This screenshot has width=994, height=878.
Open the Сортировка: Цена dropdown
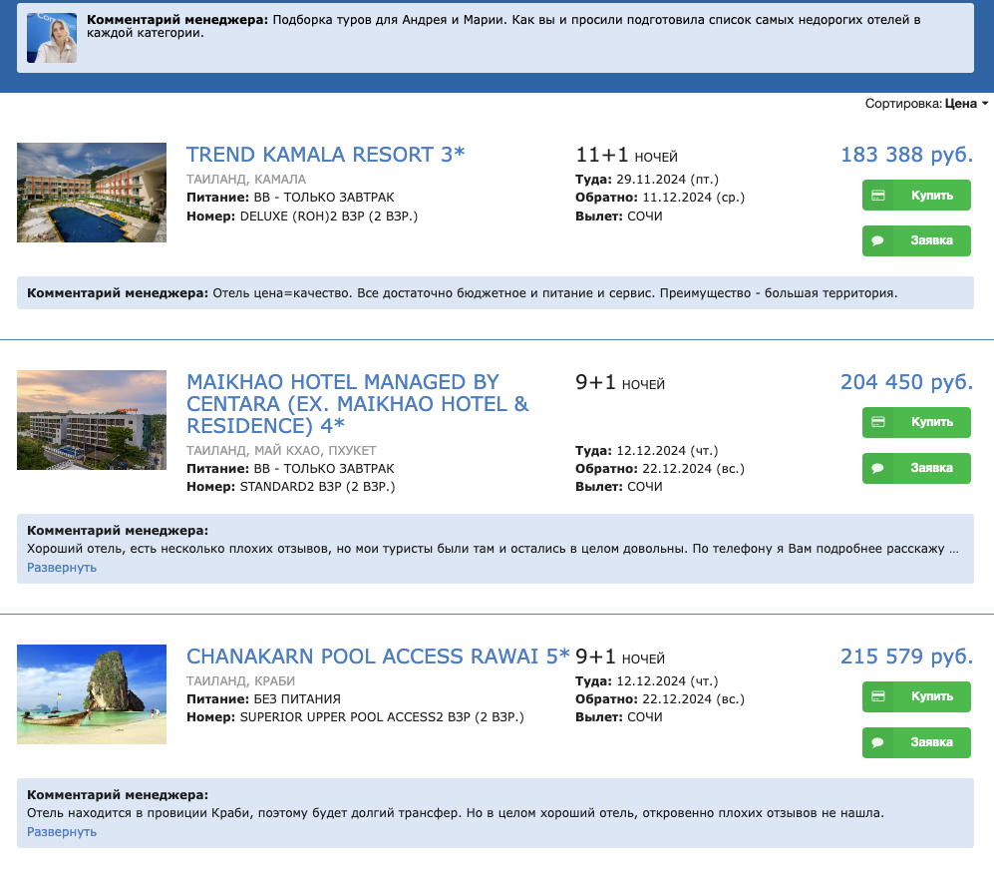pyautogui.click(x=926, y=104)
